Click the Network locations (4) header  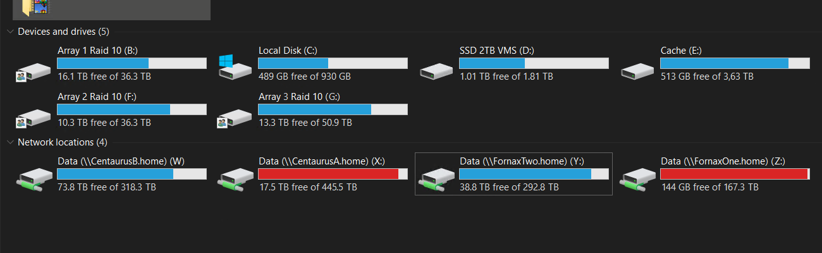[x=63, y=142]
